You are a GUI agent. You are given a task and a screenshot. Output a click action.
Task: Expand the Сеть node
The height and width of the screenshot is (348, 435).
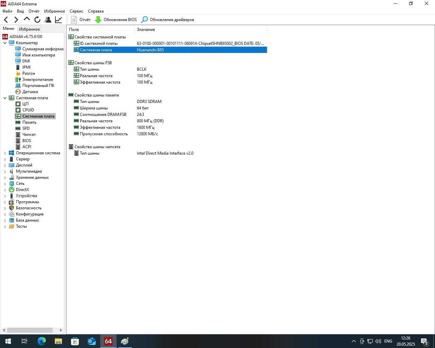point(5,184)
